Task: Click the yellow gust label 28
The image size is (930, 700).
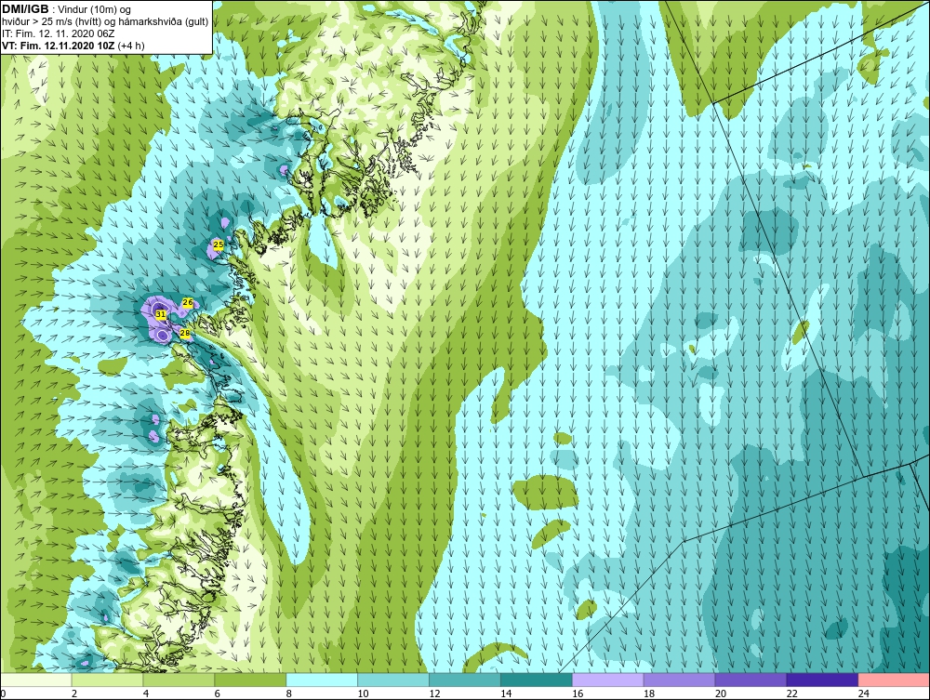Action: tap(184, 333)
